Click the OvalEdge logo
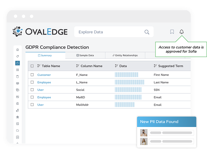Viewport: 207px width, 154px height. pos(40,32)
